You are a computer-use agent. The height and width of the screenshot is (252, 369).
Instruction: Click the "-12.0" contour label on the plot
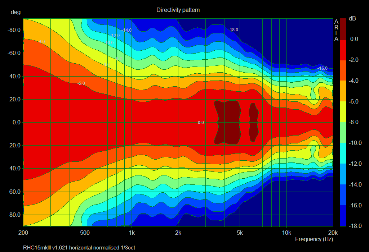(x=115, y=36)
